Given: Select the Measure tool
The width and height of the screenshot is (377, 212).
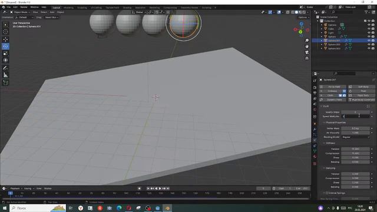Looking at the screenshot, I should (x=5, y=75).
